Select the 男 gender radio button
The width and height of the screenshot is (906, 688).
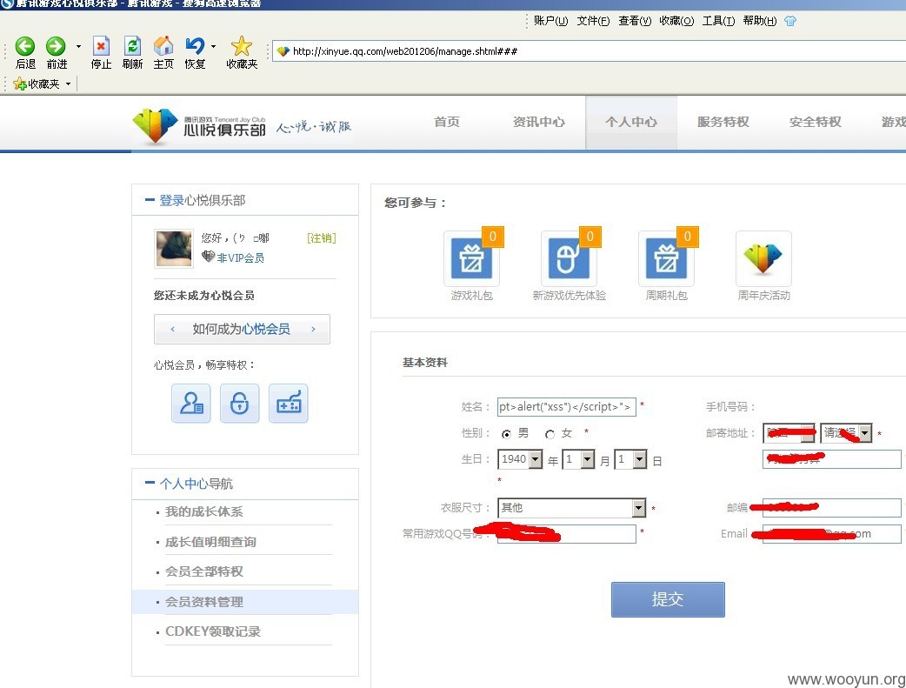[506, 434]
